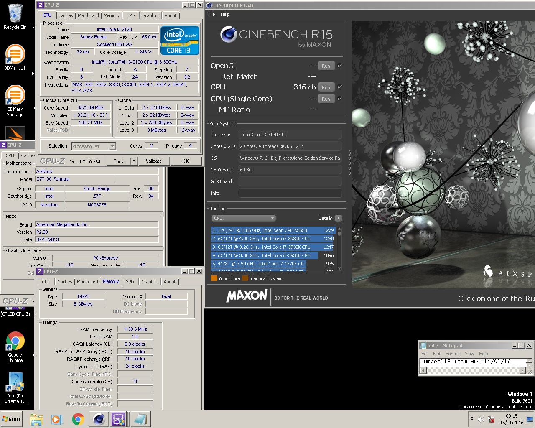Viewport: 535px width, 428px height.
Task: Click the Start button
Action: (12, 419)
